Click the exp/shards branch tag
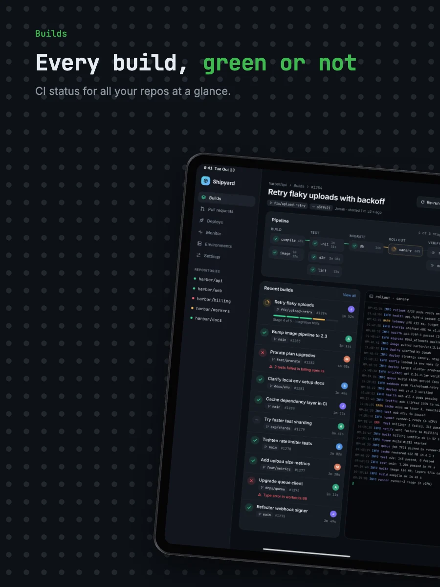The width and height of the screenshot is (440, 587). pos(279,428)
